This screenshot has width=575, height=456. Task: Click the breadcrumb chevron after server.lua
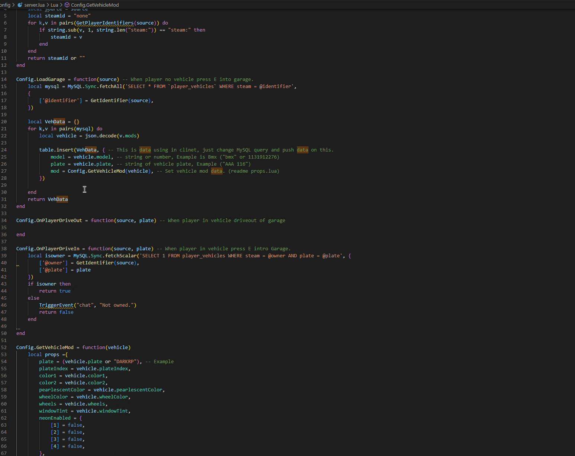(x=48, y=5)
